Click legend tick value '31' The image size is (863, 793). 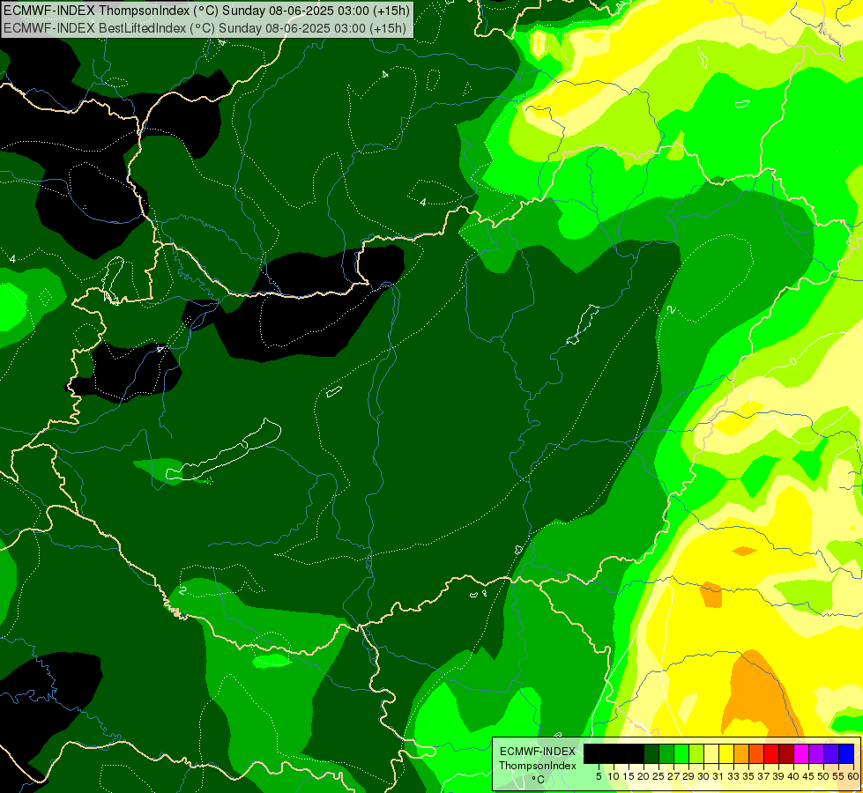[718, 776]
